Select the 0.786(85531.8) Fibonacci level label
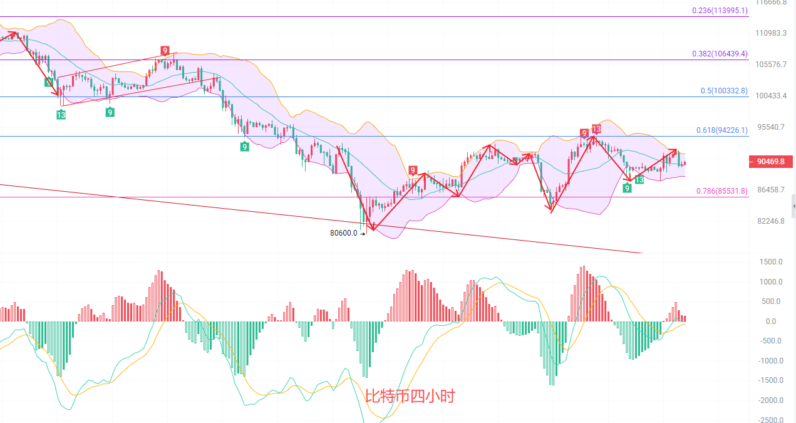The image size is (796, 423). tap(721, 191)
